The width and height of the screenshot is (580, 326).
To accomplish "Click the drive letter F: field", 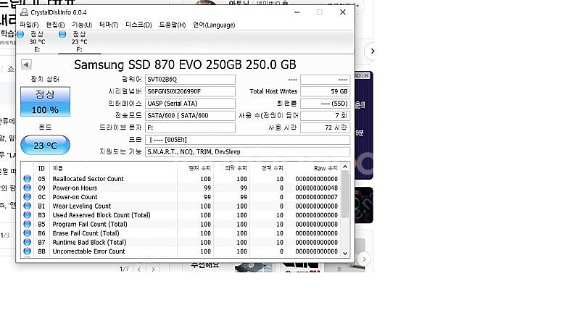I will click(190, 128).
